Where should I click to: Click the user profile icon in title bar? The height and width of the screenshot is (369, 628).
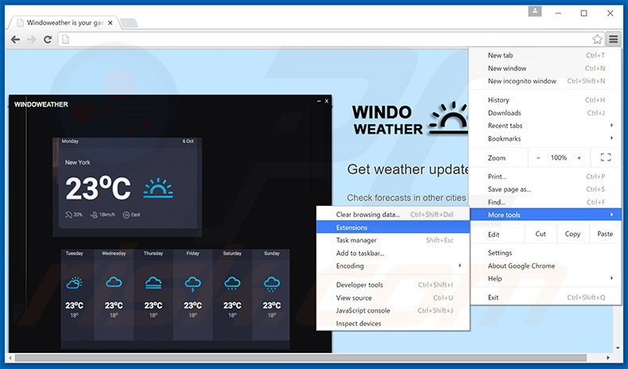[535, 12]
